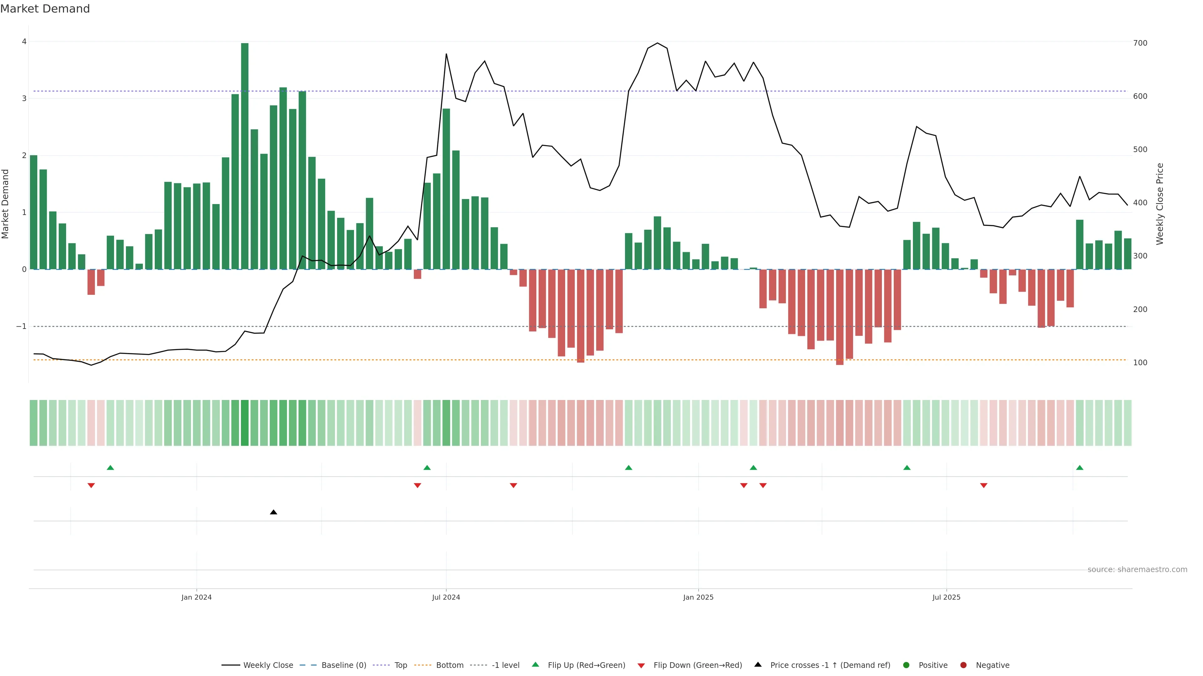
Task: Click the black Price crosses -1 triangle marker
Action: (274, 512)
